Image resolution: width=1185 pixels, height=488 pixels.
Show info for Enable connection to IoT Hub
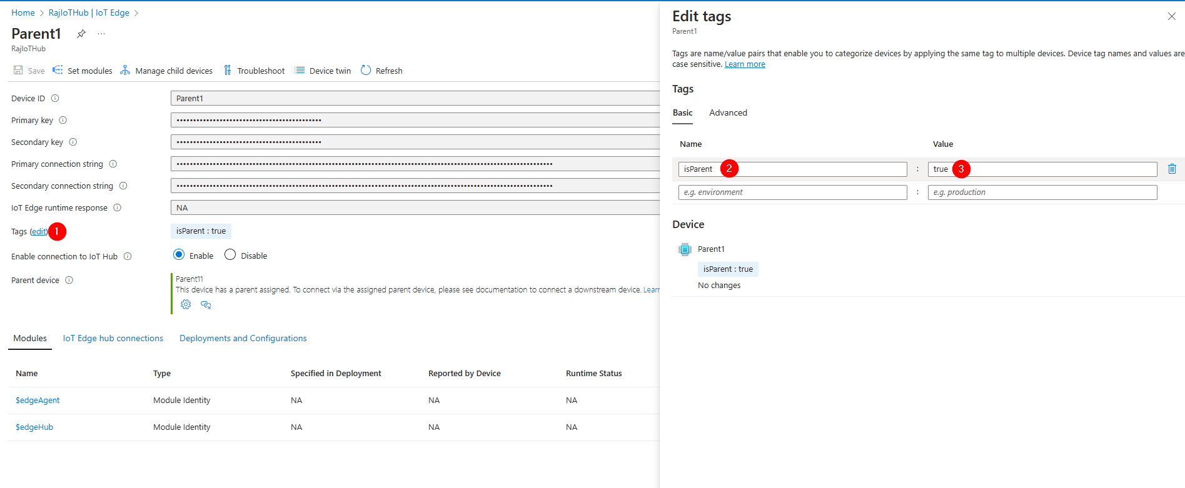[128, 256]
